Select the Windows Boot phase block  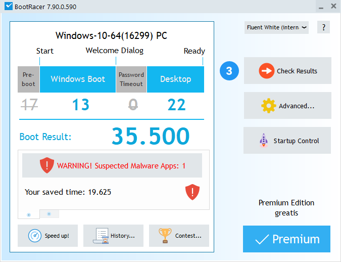pyautogui.click(x=78, y=79)
